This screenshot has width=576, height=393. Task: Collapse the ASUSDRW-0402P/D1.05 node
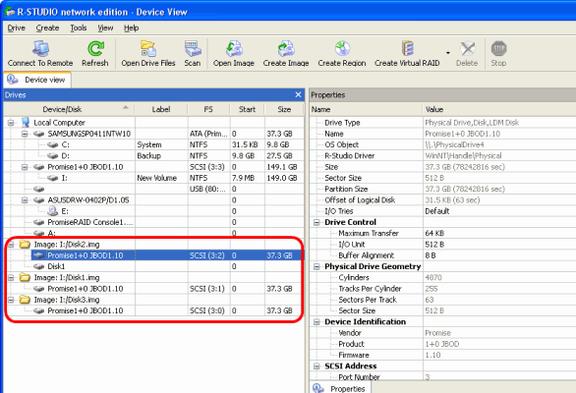coord(25,200)
